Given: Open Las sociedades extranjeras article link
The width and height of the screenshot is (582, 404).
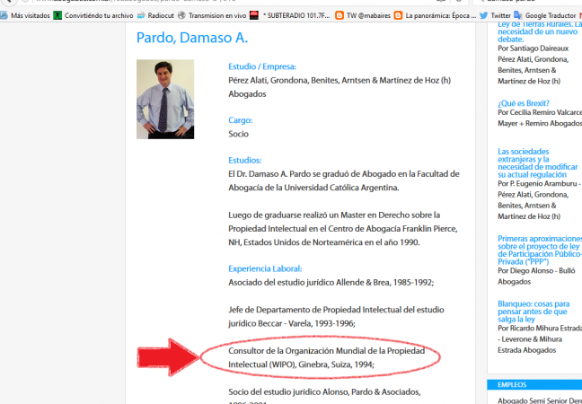Looking at the screenshot, I should click(537, 163).
